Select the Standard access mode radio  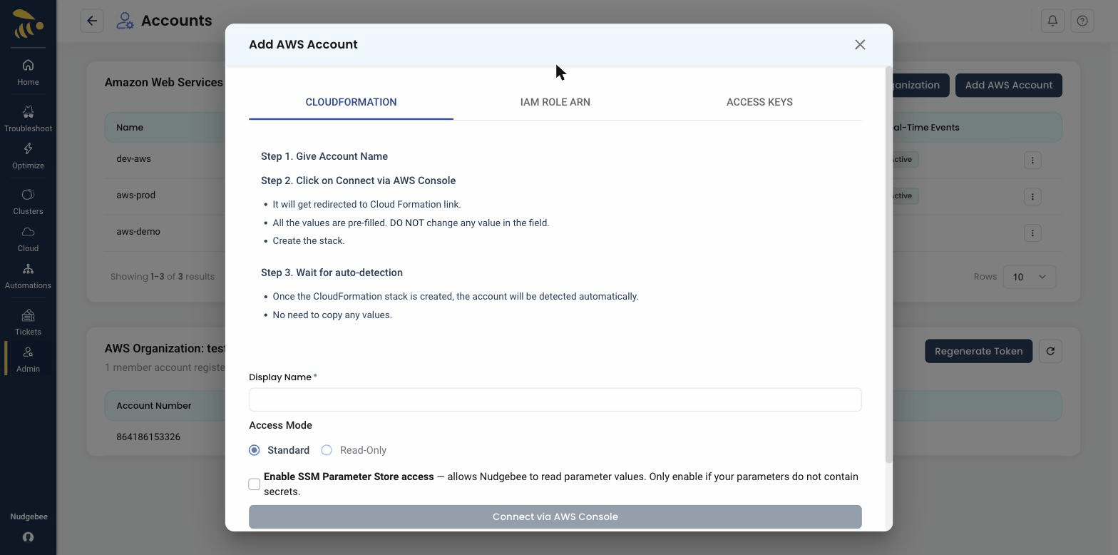tap(255, 450)
